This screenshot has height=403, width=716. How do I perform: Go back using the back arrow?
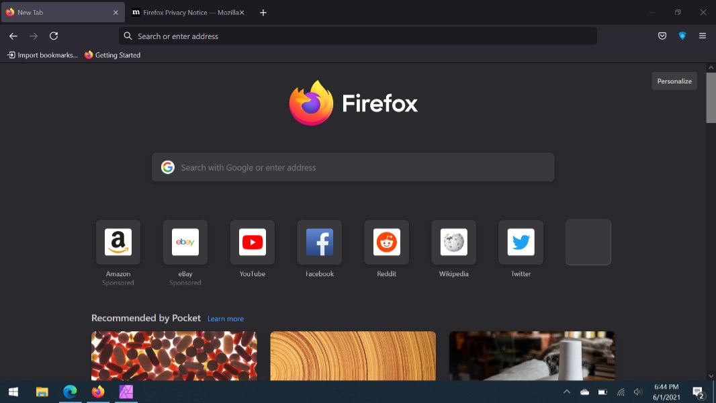(13, 36)
